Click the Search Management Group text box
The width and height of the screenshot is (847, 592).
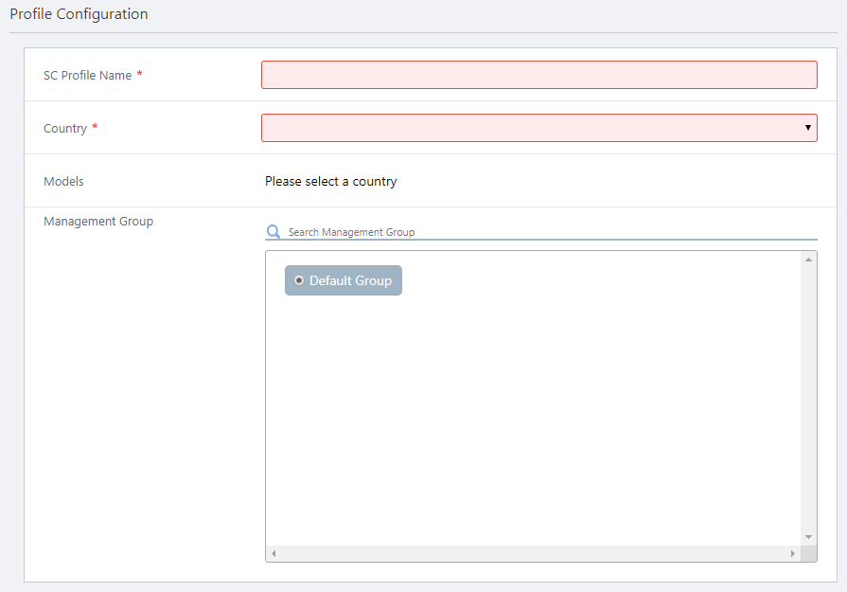point(549,232)
